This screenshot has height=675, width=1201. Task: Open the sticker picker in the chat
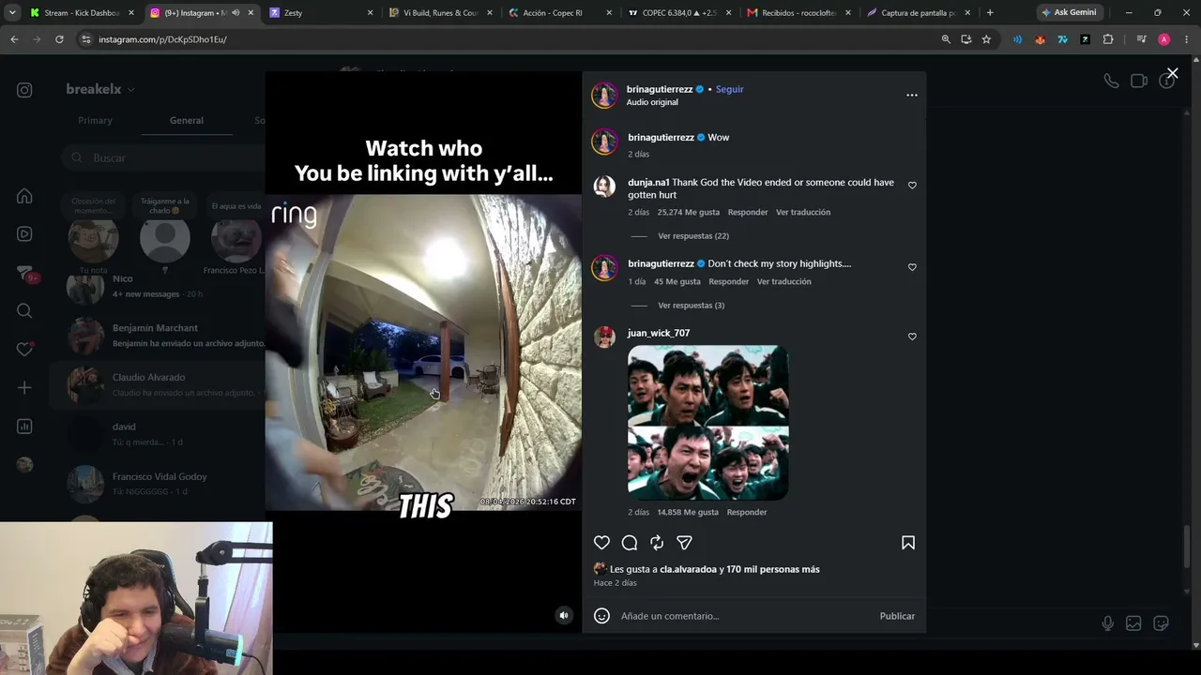pos(1161,623)
